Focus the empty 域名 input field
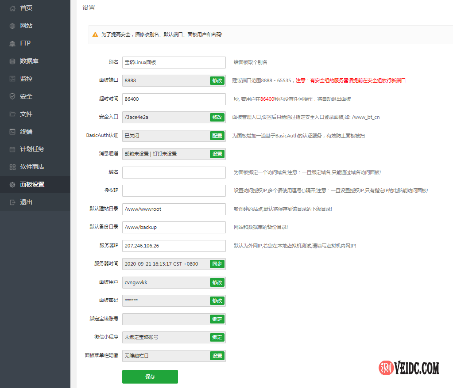 click(174, 172)
